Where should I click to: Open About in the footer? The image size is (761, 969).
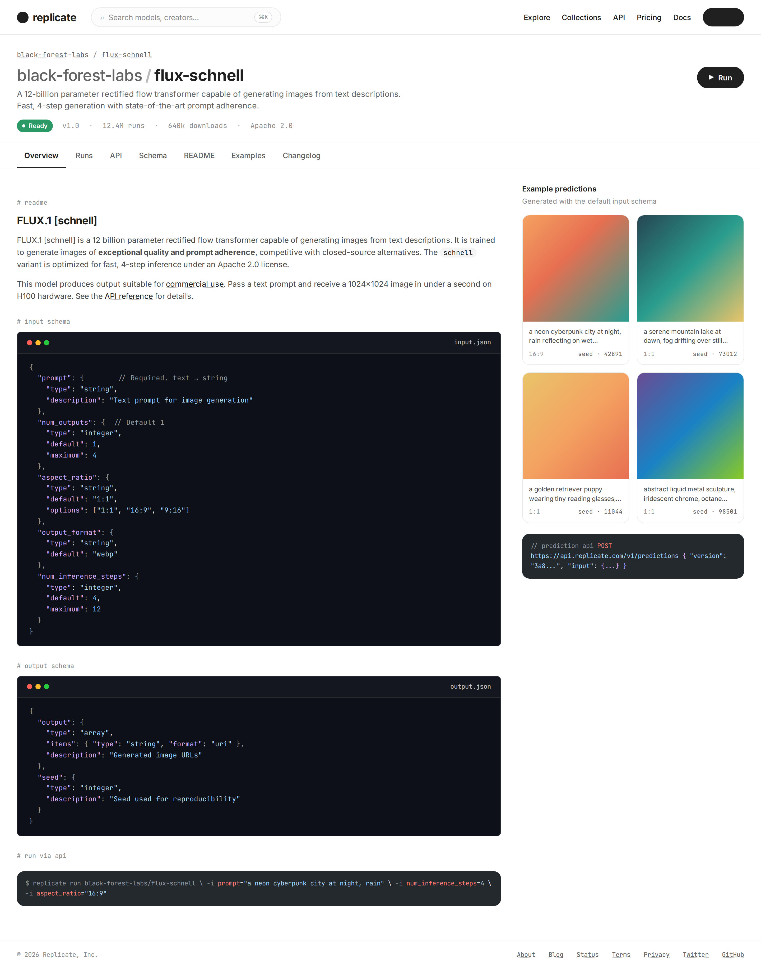click(526, 955)
